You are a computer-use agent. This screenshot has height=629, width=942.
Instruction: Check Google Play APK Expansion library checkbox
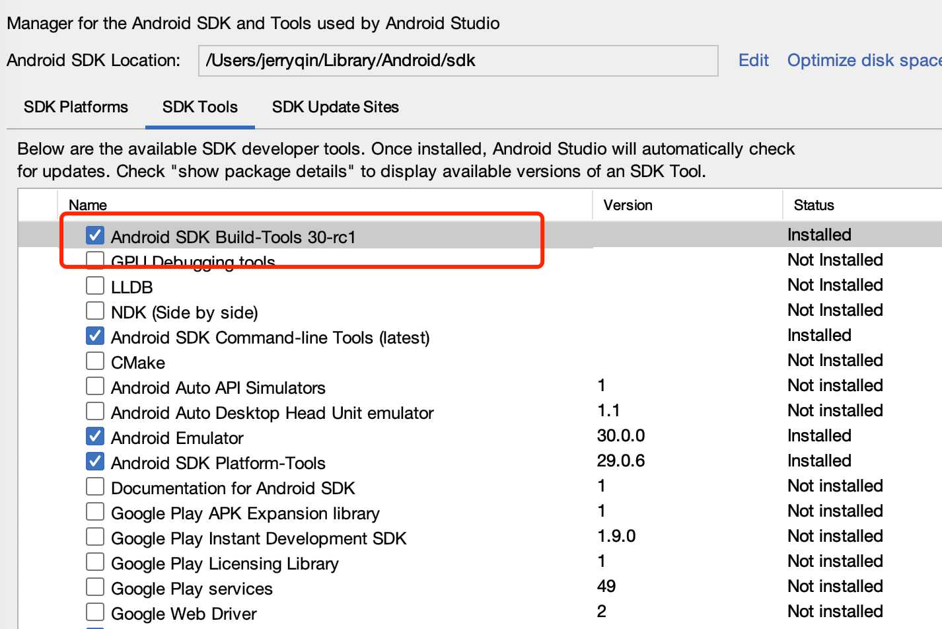pos(95,511)
